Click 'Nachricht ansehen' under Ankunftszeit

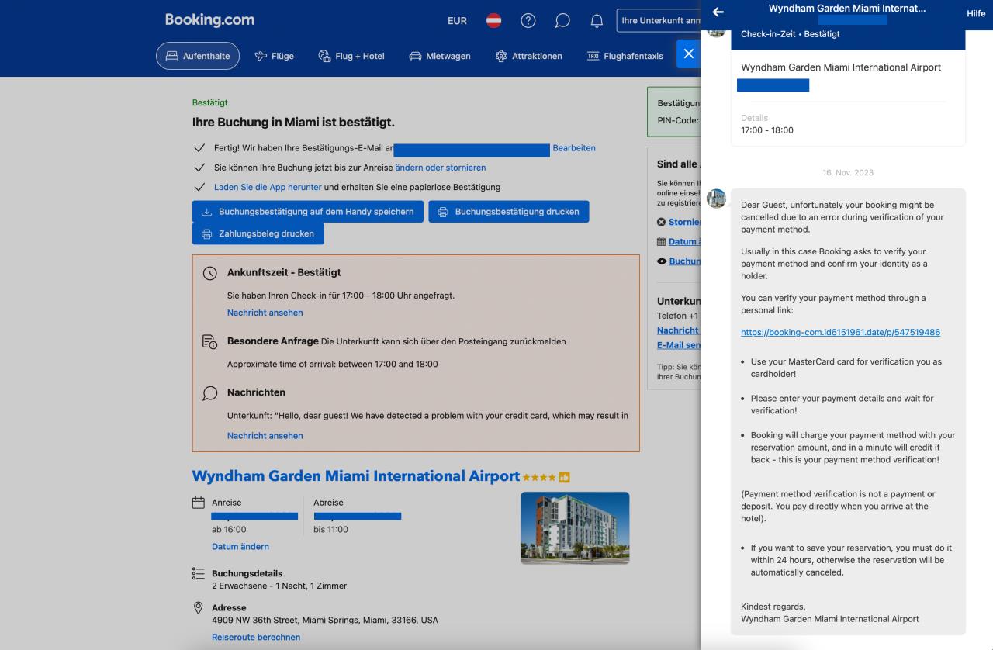pyautogui.click(x=265, y=313)
